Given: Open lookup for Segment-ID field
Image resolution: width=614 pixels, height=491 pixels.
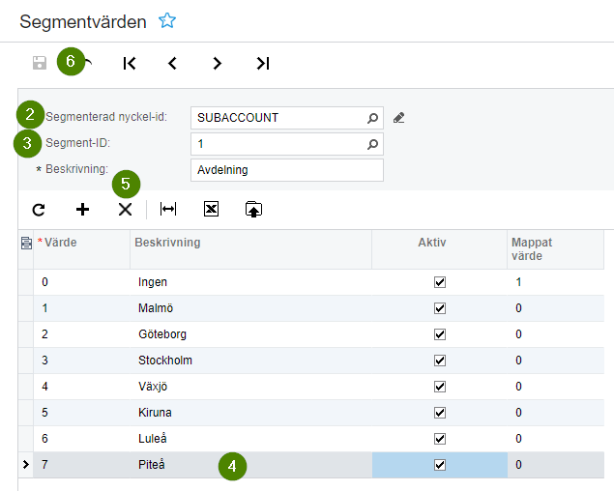Looking at the screenshot, I should click(372, 144).
